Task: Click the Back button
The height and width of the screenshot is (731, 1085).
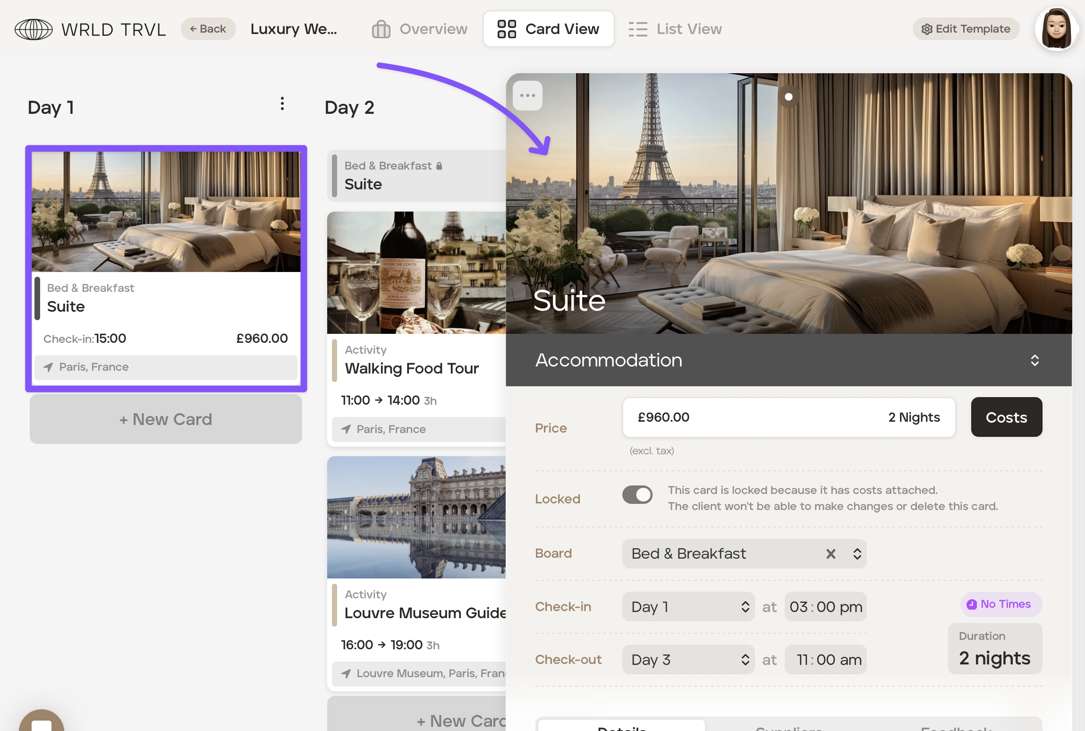Action: coord(208,29)
